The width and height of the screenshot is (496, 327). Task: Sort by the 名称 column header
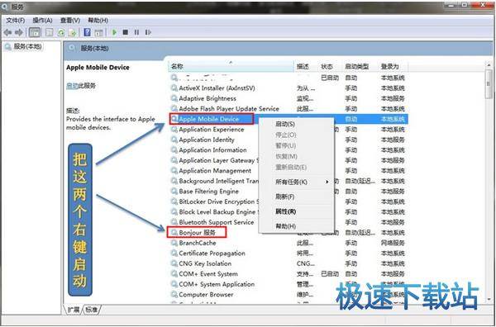click(x=231, y=66)
